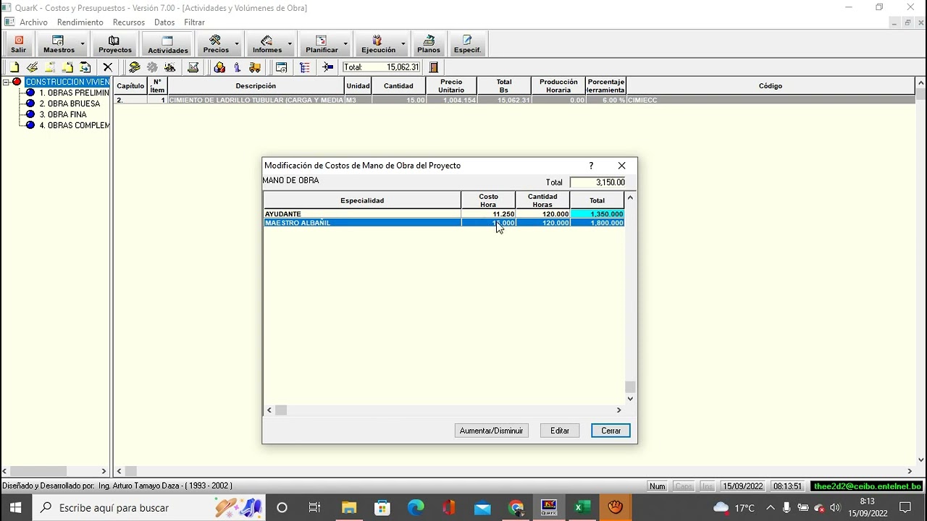
Task: Open Mail app from taskbar
Action: tap(482, 508)
